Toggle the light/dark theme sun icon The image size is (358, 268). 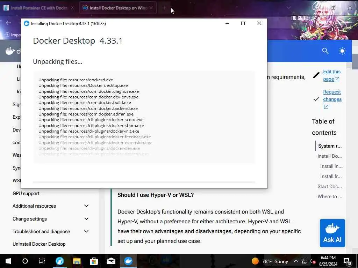(342, 51)
